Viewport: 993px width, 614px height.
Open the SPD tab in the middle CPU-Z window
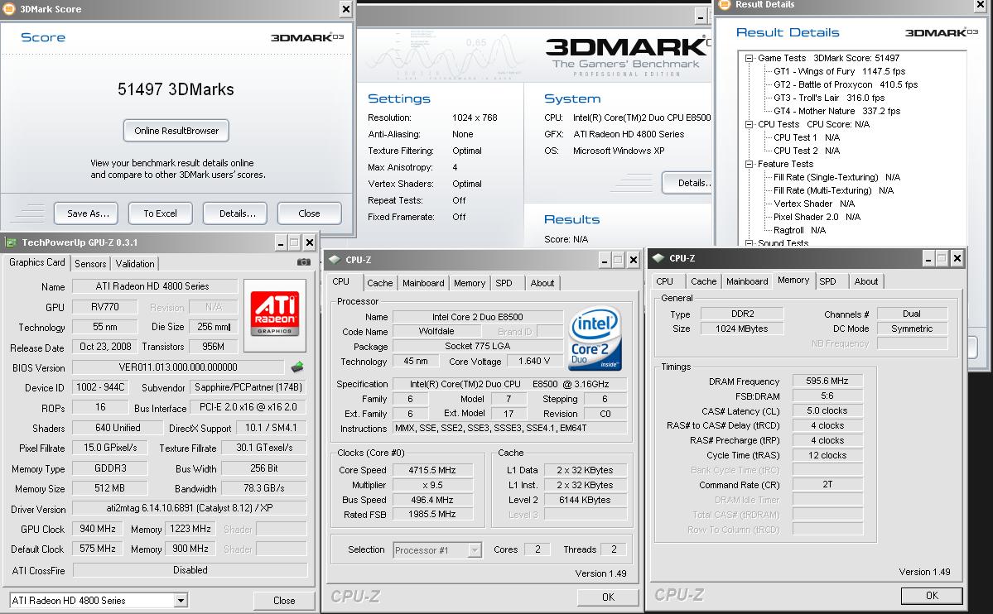tap(504, 283)
